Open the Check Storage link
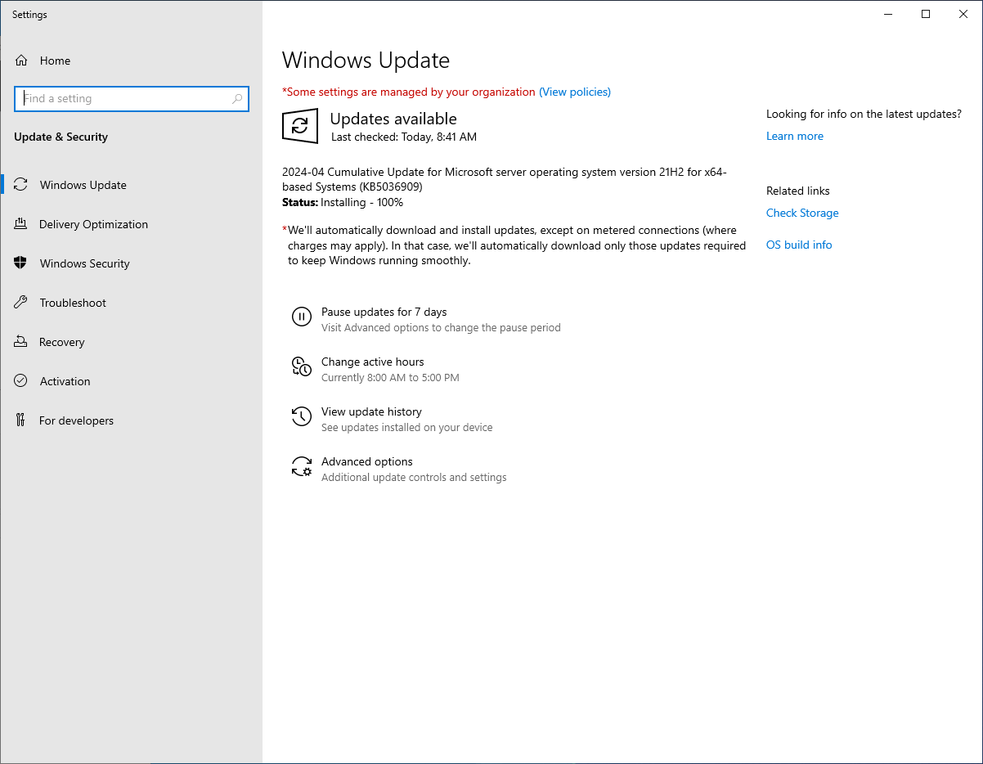This screenshot has width=983, height=764. coord(802,213)
